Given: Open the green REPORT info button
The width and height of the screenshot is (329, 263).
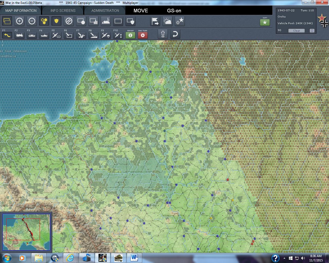Looking at the screenshot, I should coord(130,35).
